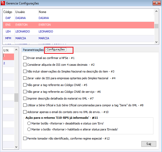Enable 'Enviar email ao confirmar a NFSe' checkbox

pyautogui.click(x=25, y=58)
